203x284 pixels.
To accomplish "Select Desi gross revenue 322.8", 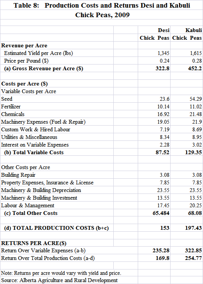I will click(x=163, y=68).
